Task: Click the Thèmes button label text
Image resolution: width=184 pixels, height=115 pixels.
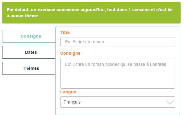Action: click(31, 68)
